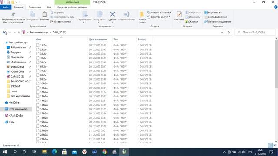Image resolution: width=278 pixels, height=156 pixels.
Task: Sort by Date modified column header
Action: coord(100,39)
